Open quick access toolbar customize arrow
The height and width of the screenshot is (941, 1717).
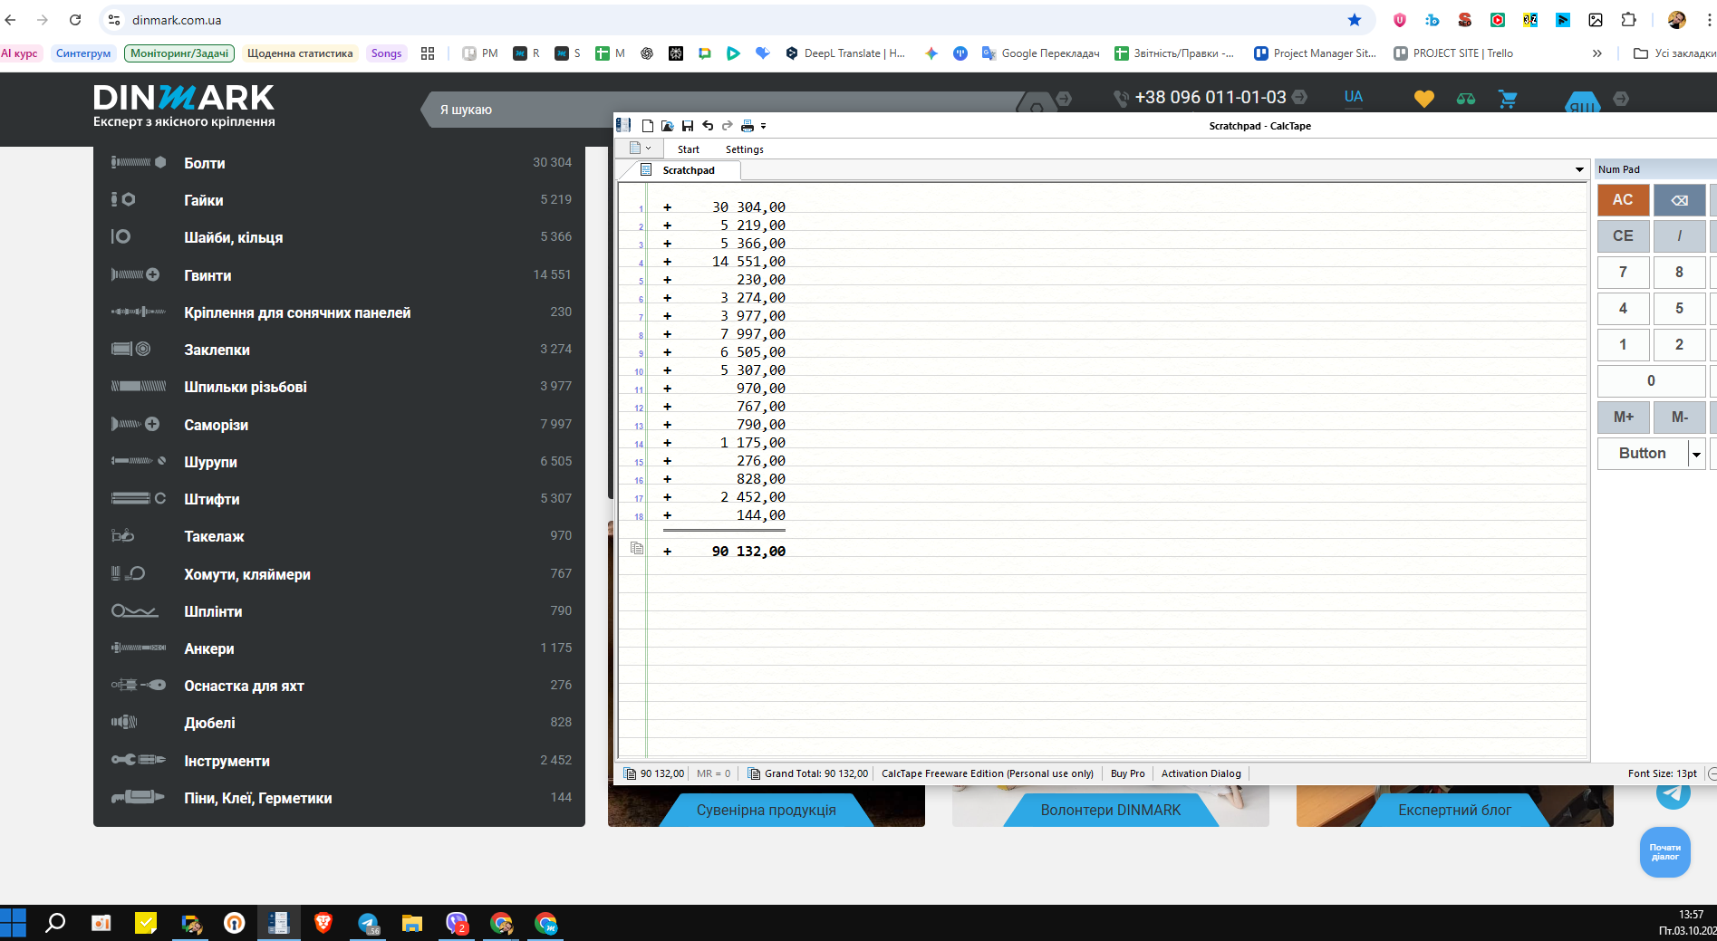pos(764,126)
